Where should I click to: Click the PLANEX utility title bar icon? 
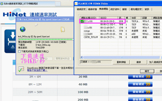(76, 4)
